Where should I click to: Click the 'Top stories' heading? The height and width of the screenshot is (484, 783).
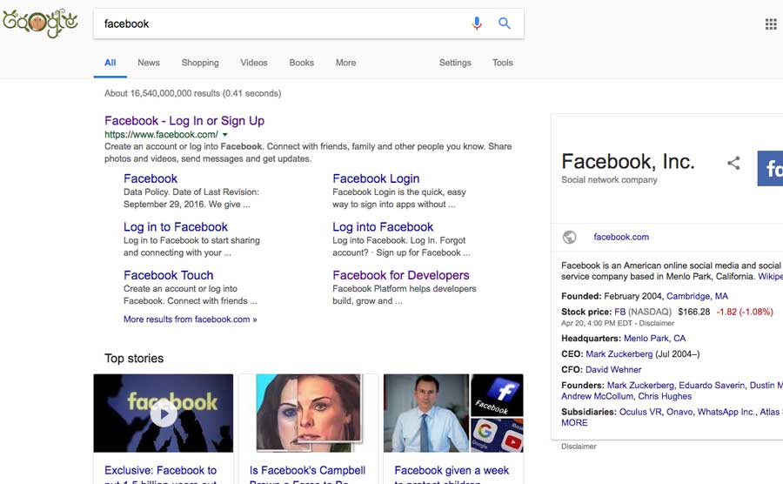click(x=134, y=358)
